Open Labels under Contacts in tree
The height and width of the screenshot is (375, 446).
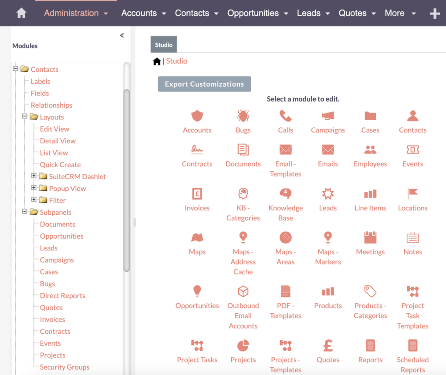click(41, 81)
